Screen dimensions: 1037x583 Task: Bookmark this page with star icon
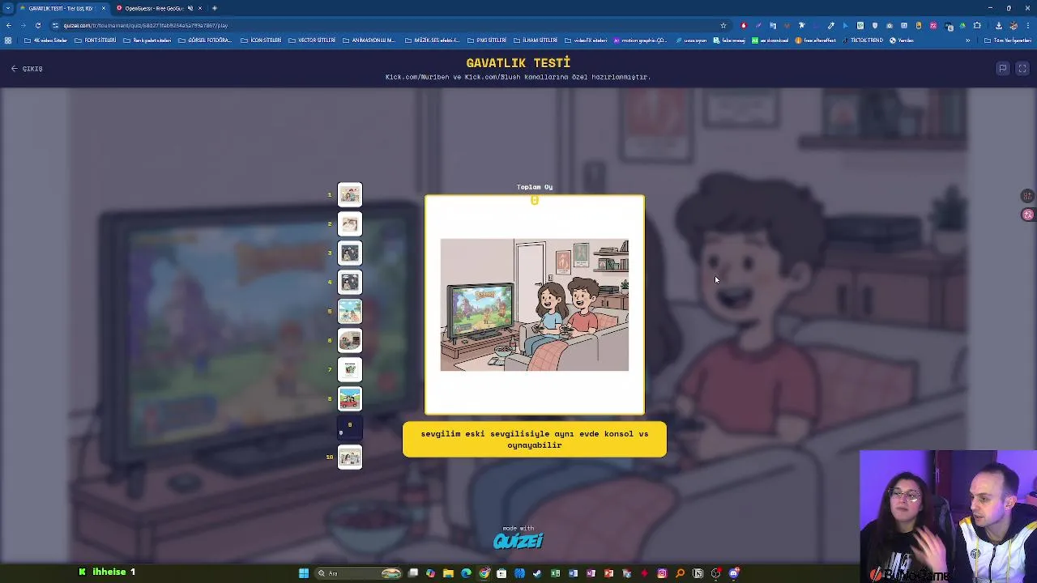[723, 25]
